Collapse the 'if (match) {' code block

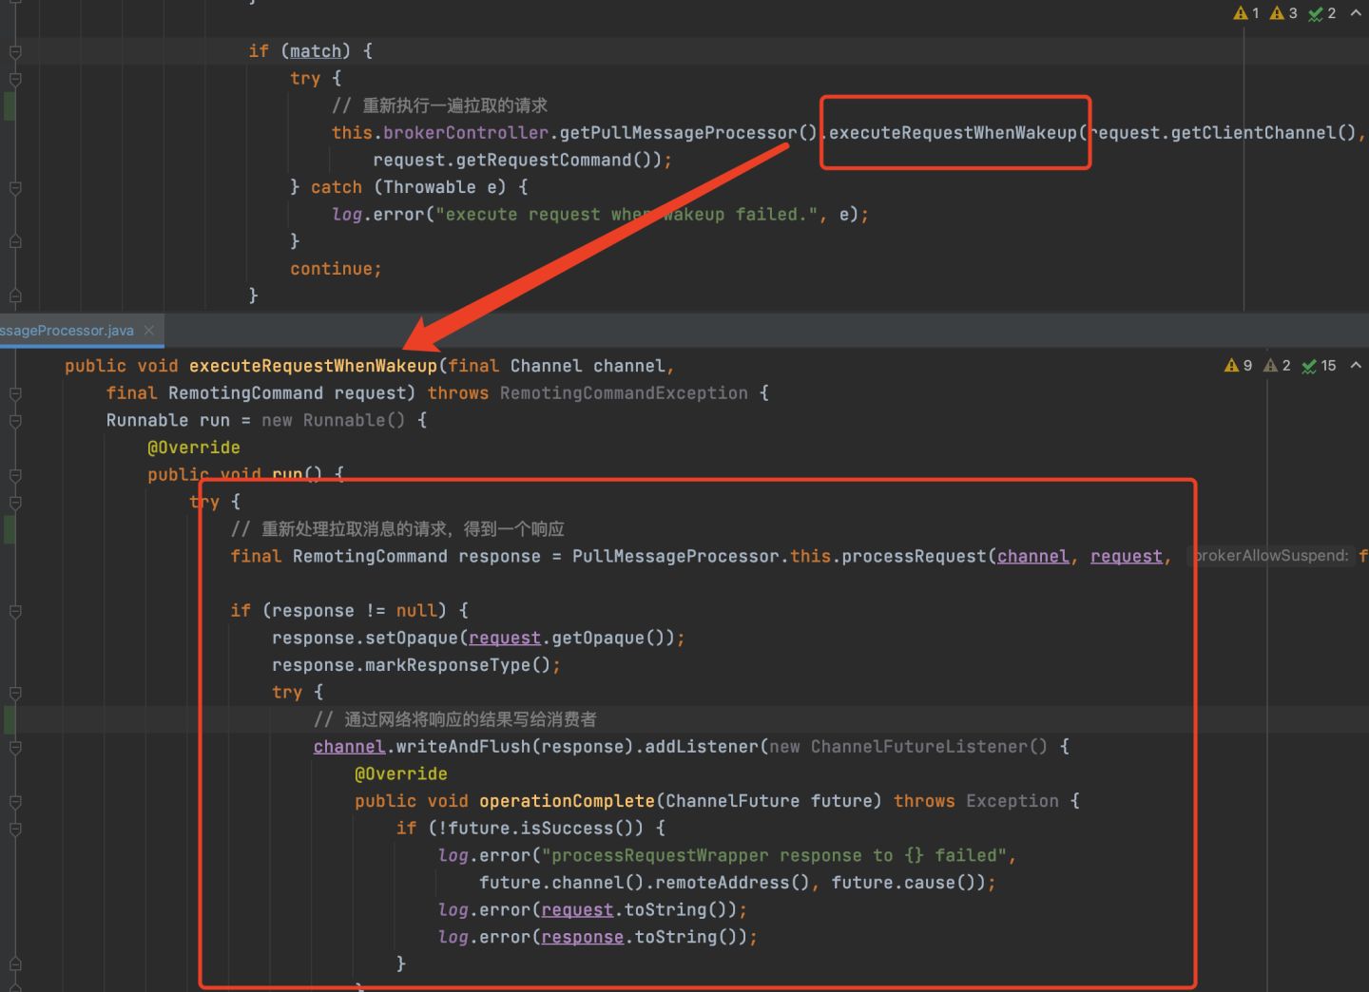15,51
